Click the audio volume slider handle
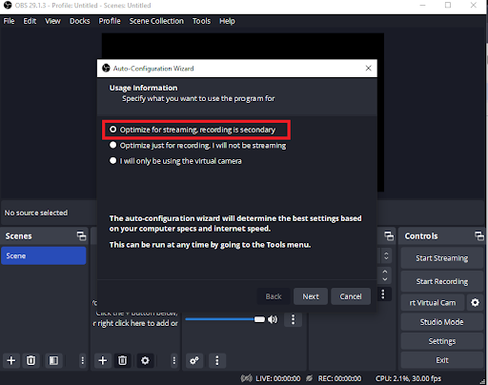The width and height of the screenshot is (488, 385). (259, 319)
